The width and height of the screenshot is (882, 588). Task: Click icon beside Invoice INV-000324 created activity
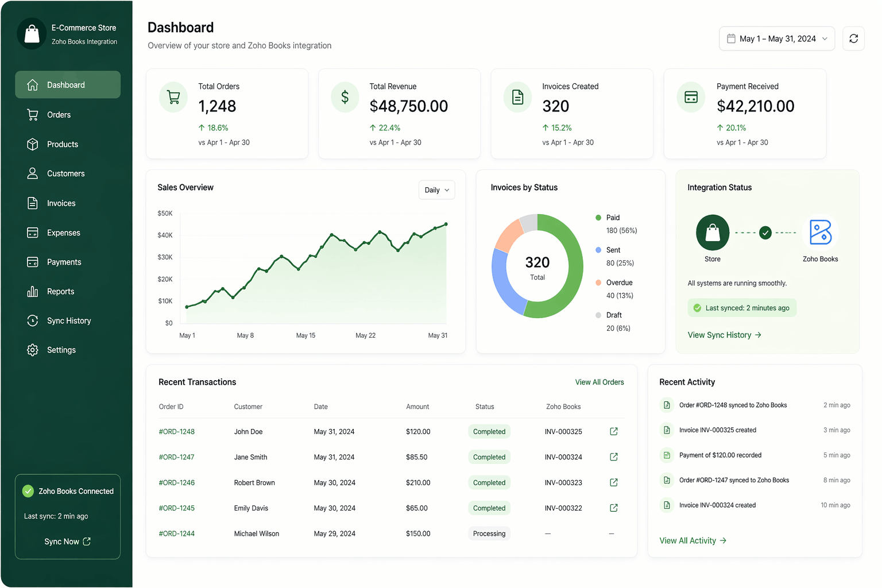click(667, 505)
